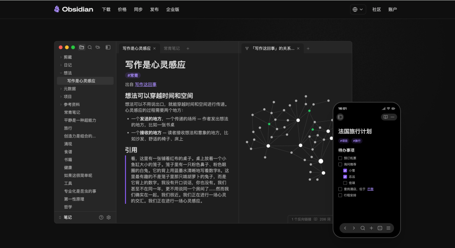The width and height of the screenshot is (455, 248).
Task: Click the 写作这回事 link in the note
Action: pos(145,84)
